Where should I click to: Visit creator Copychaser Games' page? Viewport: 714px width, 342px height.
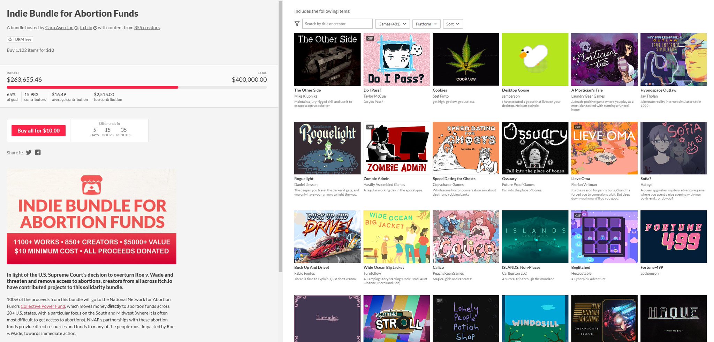tap(448, 185)
